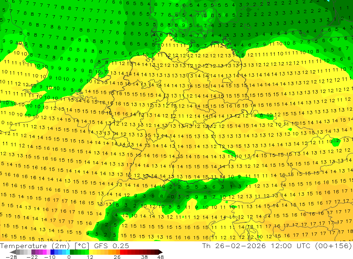Click the 'GFS 0.25' model label
353x259 pixels.
coord(112,246)
